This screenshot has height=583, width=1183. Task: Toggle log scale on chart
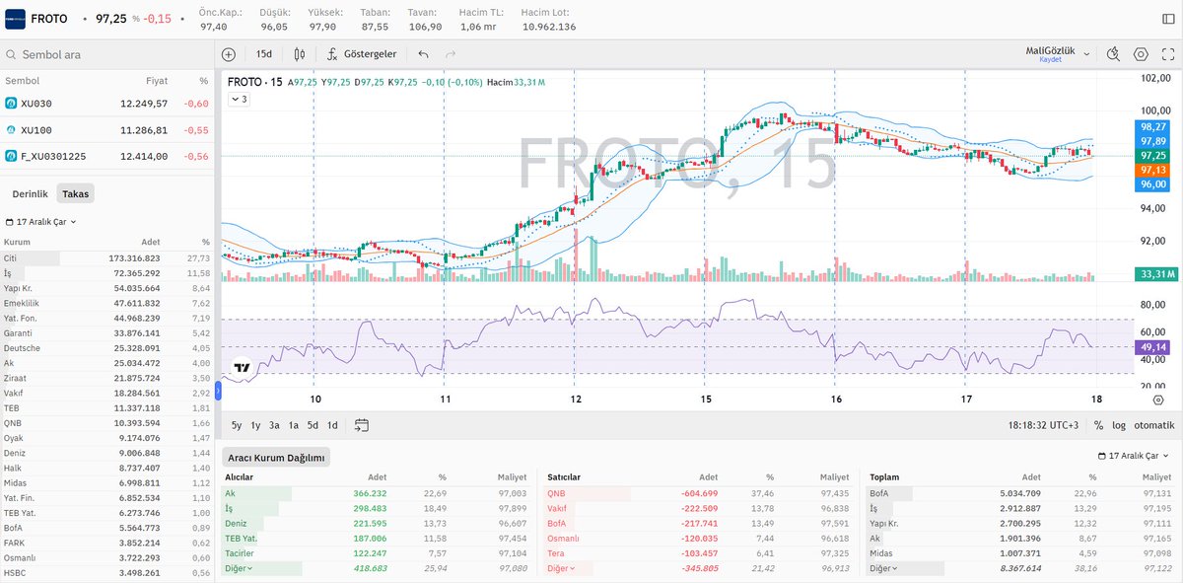coord(1119,425)
